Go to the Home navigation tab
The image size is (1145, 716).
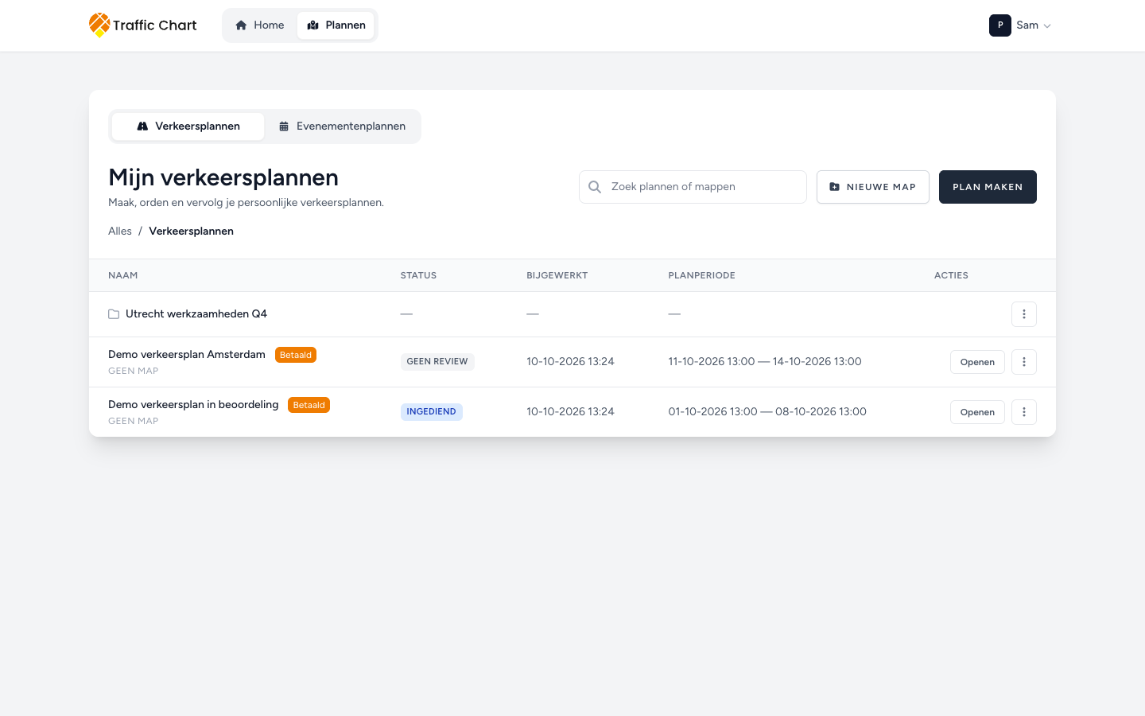click(260, 25)
